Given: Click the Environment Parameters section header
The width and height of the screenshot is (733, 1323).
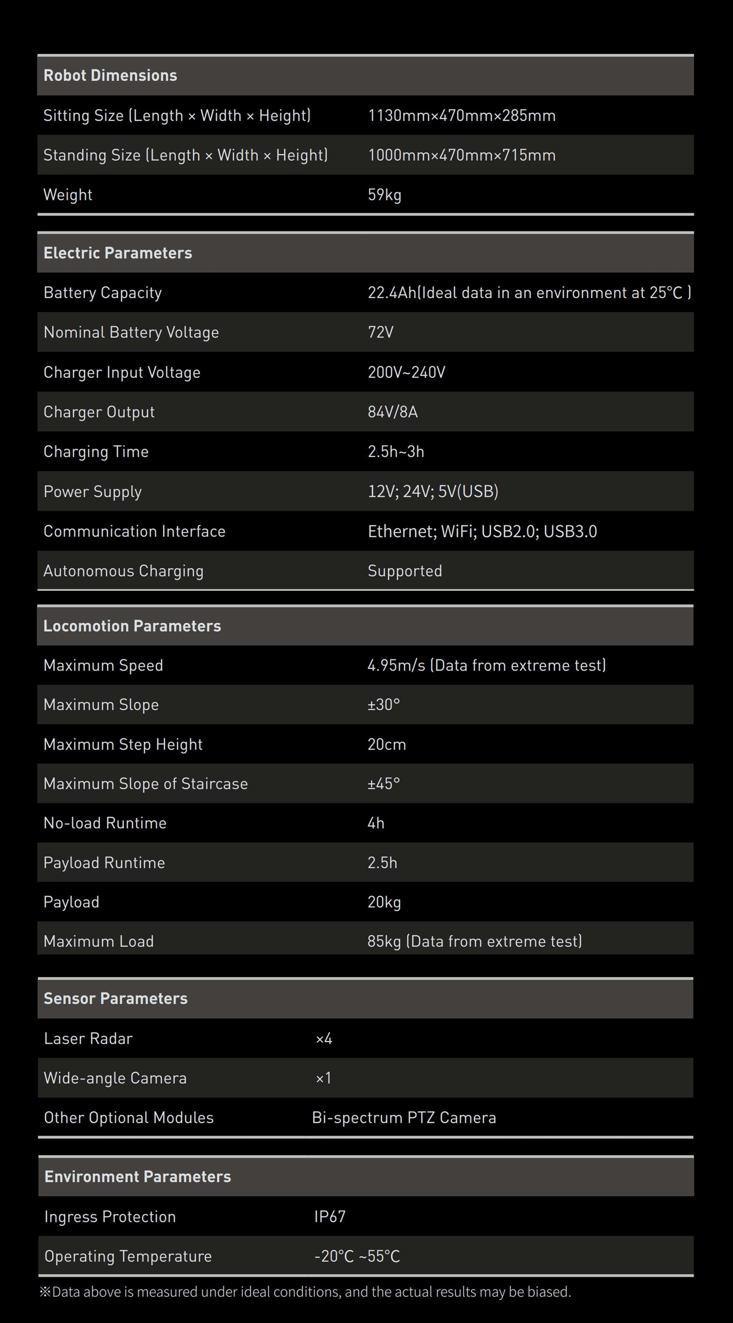Looking at the screenshot, I should pyautogui.click(x=138, y=1176).
